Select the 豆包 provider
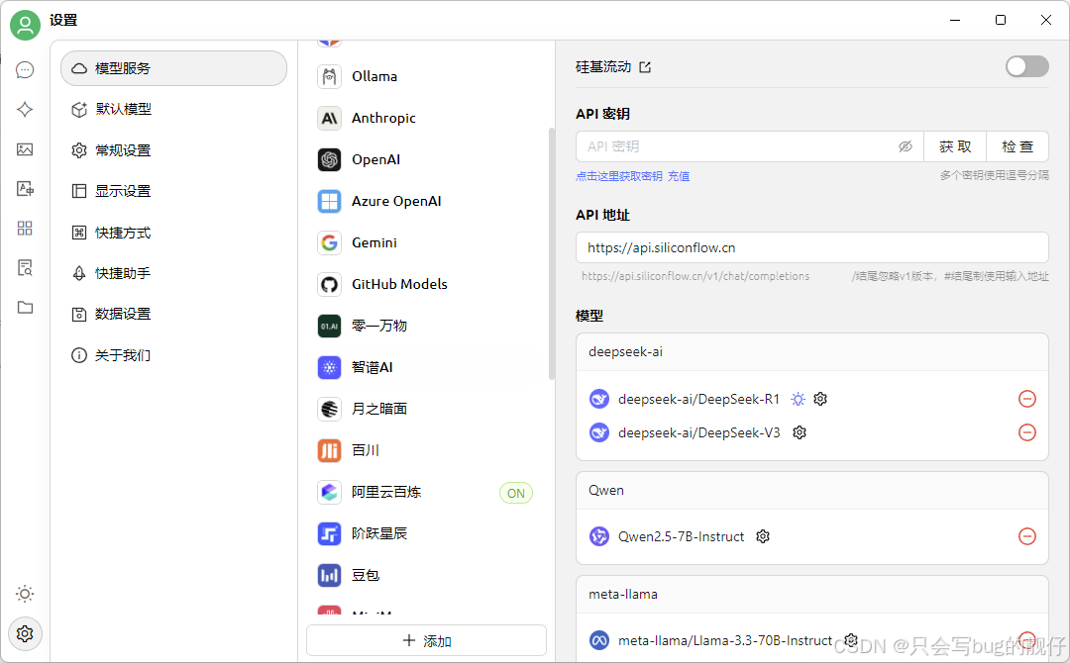Screen dimensions: 1070x663 click(426, 575)
